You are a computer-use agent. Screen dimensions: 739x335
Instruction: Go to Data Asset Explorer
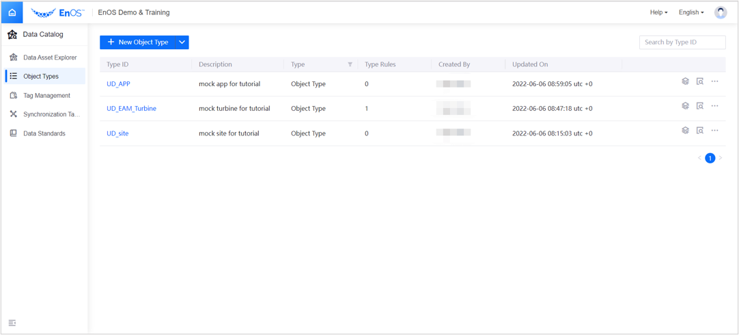pyautogui.click(x=49, y=57)
